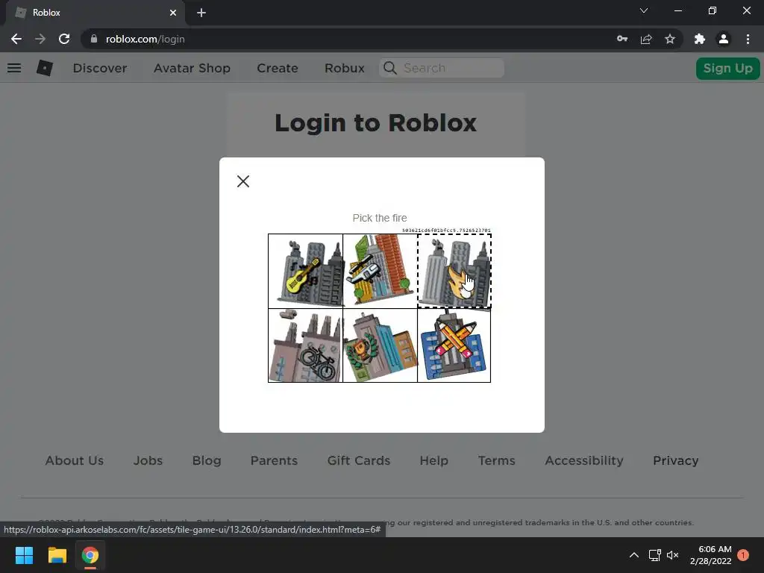Select the Roblox browser tab

pos(95,13)
